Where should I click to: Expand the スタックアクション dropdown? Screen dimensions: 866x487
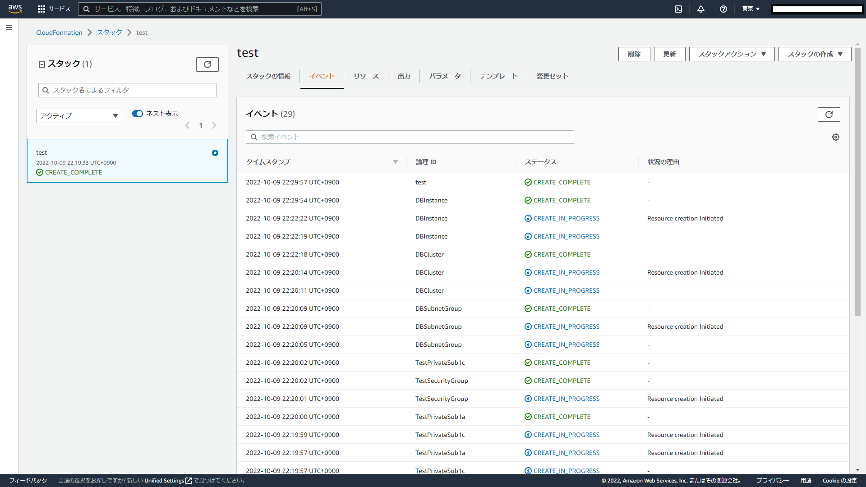click(732, 54)
